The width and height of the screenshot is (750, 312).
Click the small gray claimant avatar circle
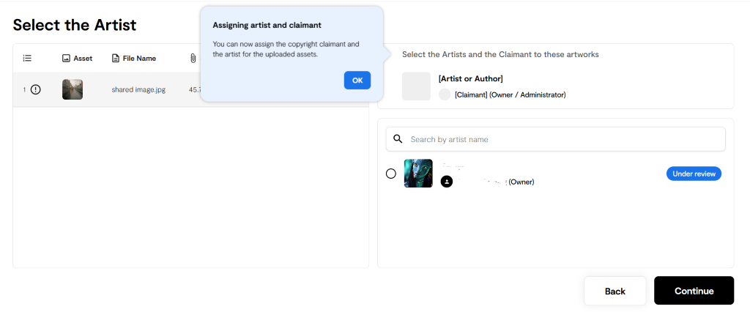click(x=445, y=94)
